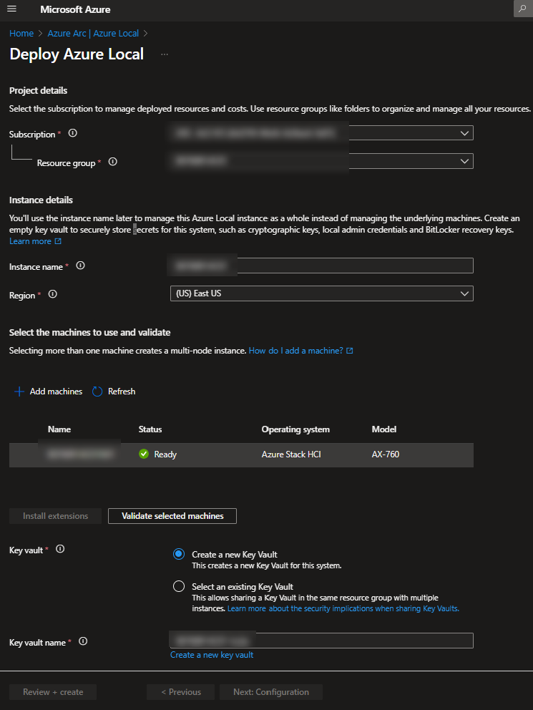Open security implications of sharing Key Vaults link
The height and width of the screenshot is (710, 533).
click(x=343, y=608)
